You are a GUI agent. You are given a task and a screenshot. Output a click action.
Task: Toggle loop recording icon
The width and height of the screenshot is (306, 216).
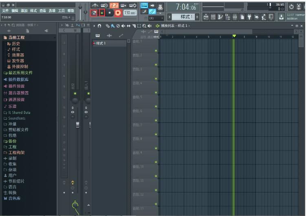coord(133,5)
